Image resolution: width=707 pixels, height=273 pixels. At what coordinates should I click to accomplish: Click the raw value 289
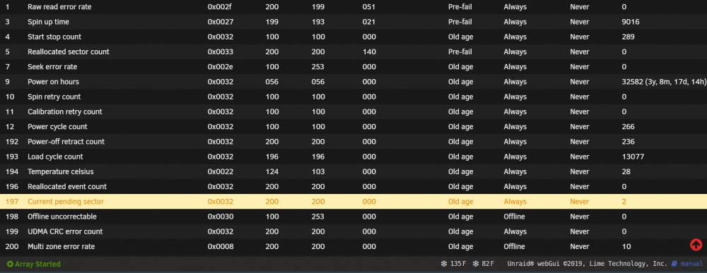pyautogui.click(x=628, y=37)
